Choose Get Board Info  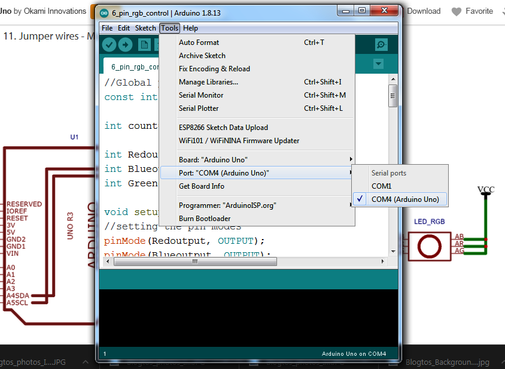257,186
